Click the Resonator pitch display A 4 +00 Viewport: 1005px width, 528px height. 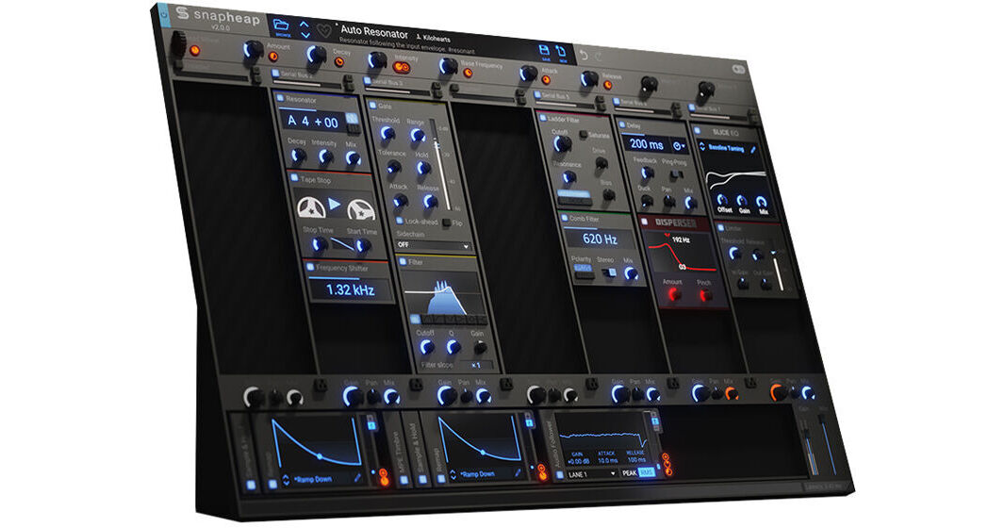click(x=313, y=121)
